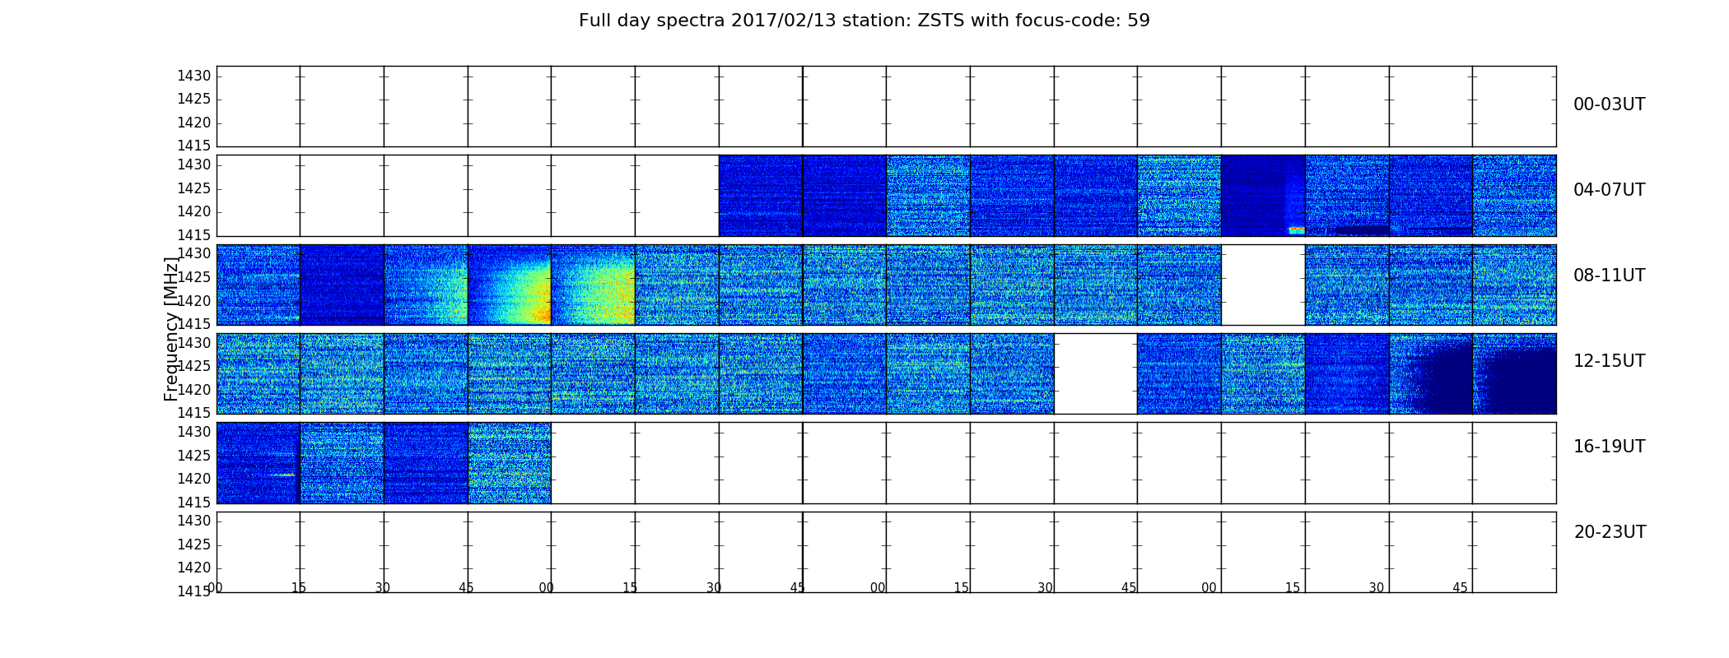Select the '20-23UT' row label
The height and width of the screenshot is (658, 1729).
click(x=1610, y=532)
